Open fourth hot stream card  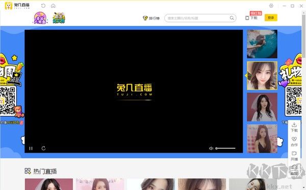pos(202,184)
